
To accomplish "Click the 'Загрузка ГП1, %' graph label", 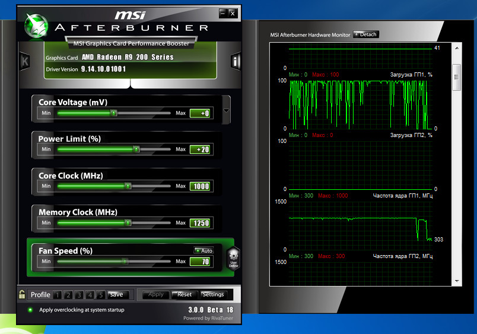I will 411,75.
